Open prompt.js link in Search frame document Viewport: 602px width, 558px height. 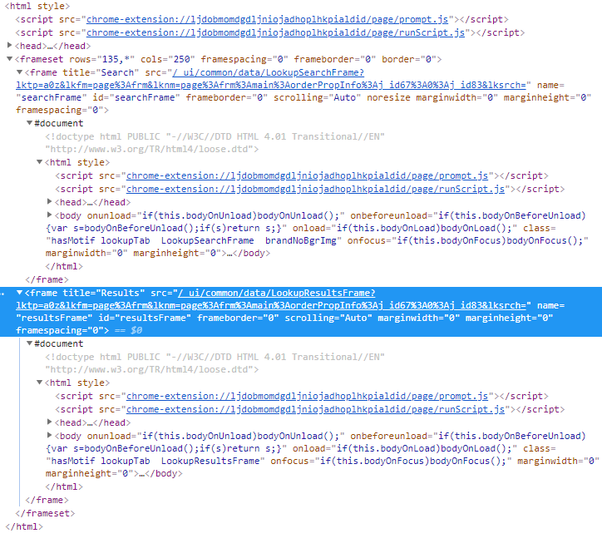[x=307, y=175]
